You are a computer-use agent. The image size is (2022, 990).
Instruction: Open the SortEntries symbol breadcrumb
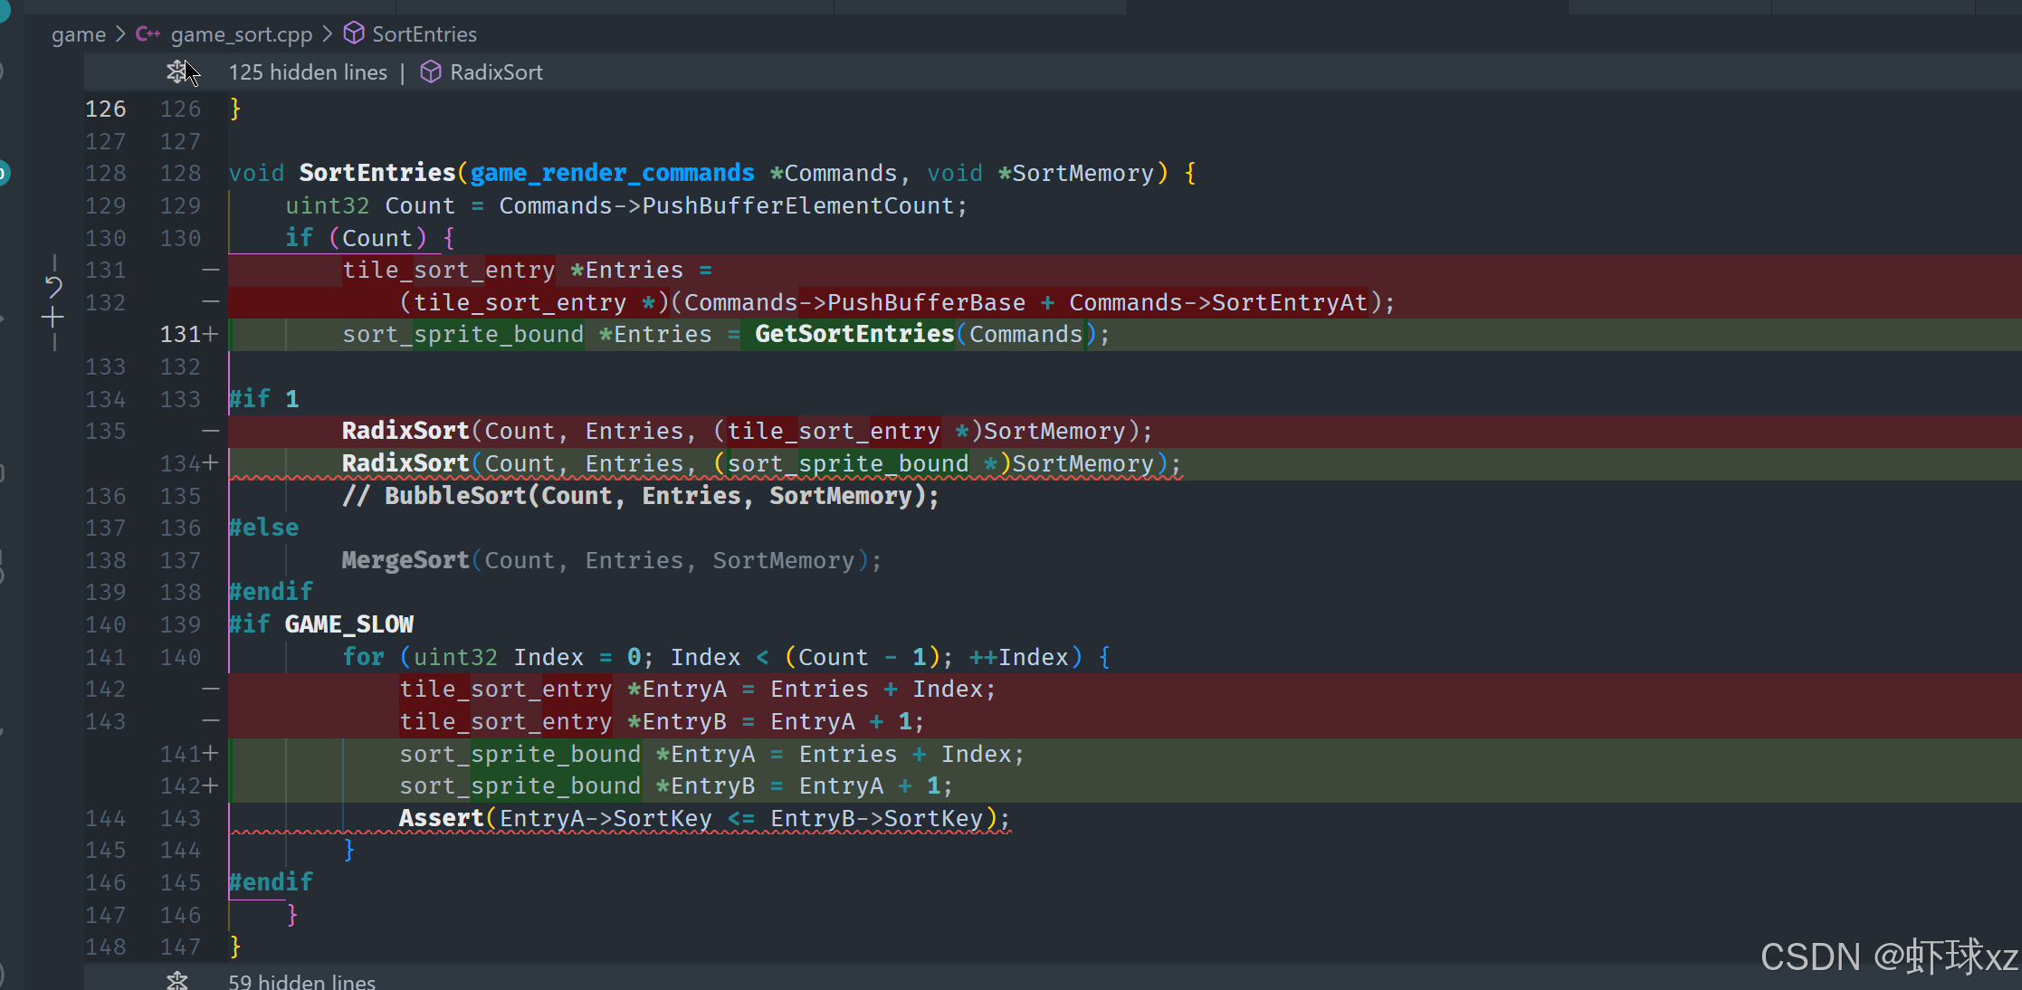[x=424, y=34]
